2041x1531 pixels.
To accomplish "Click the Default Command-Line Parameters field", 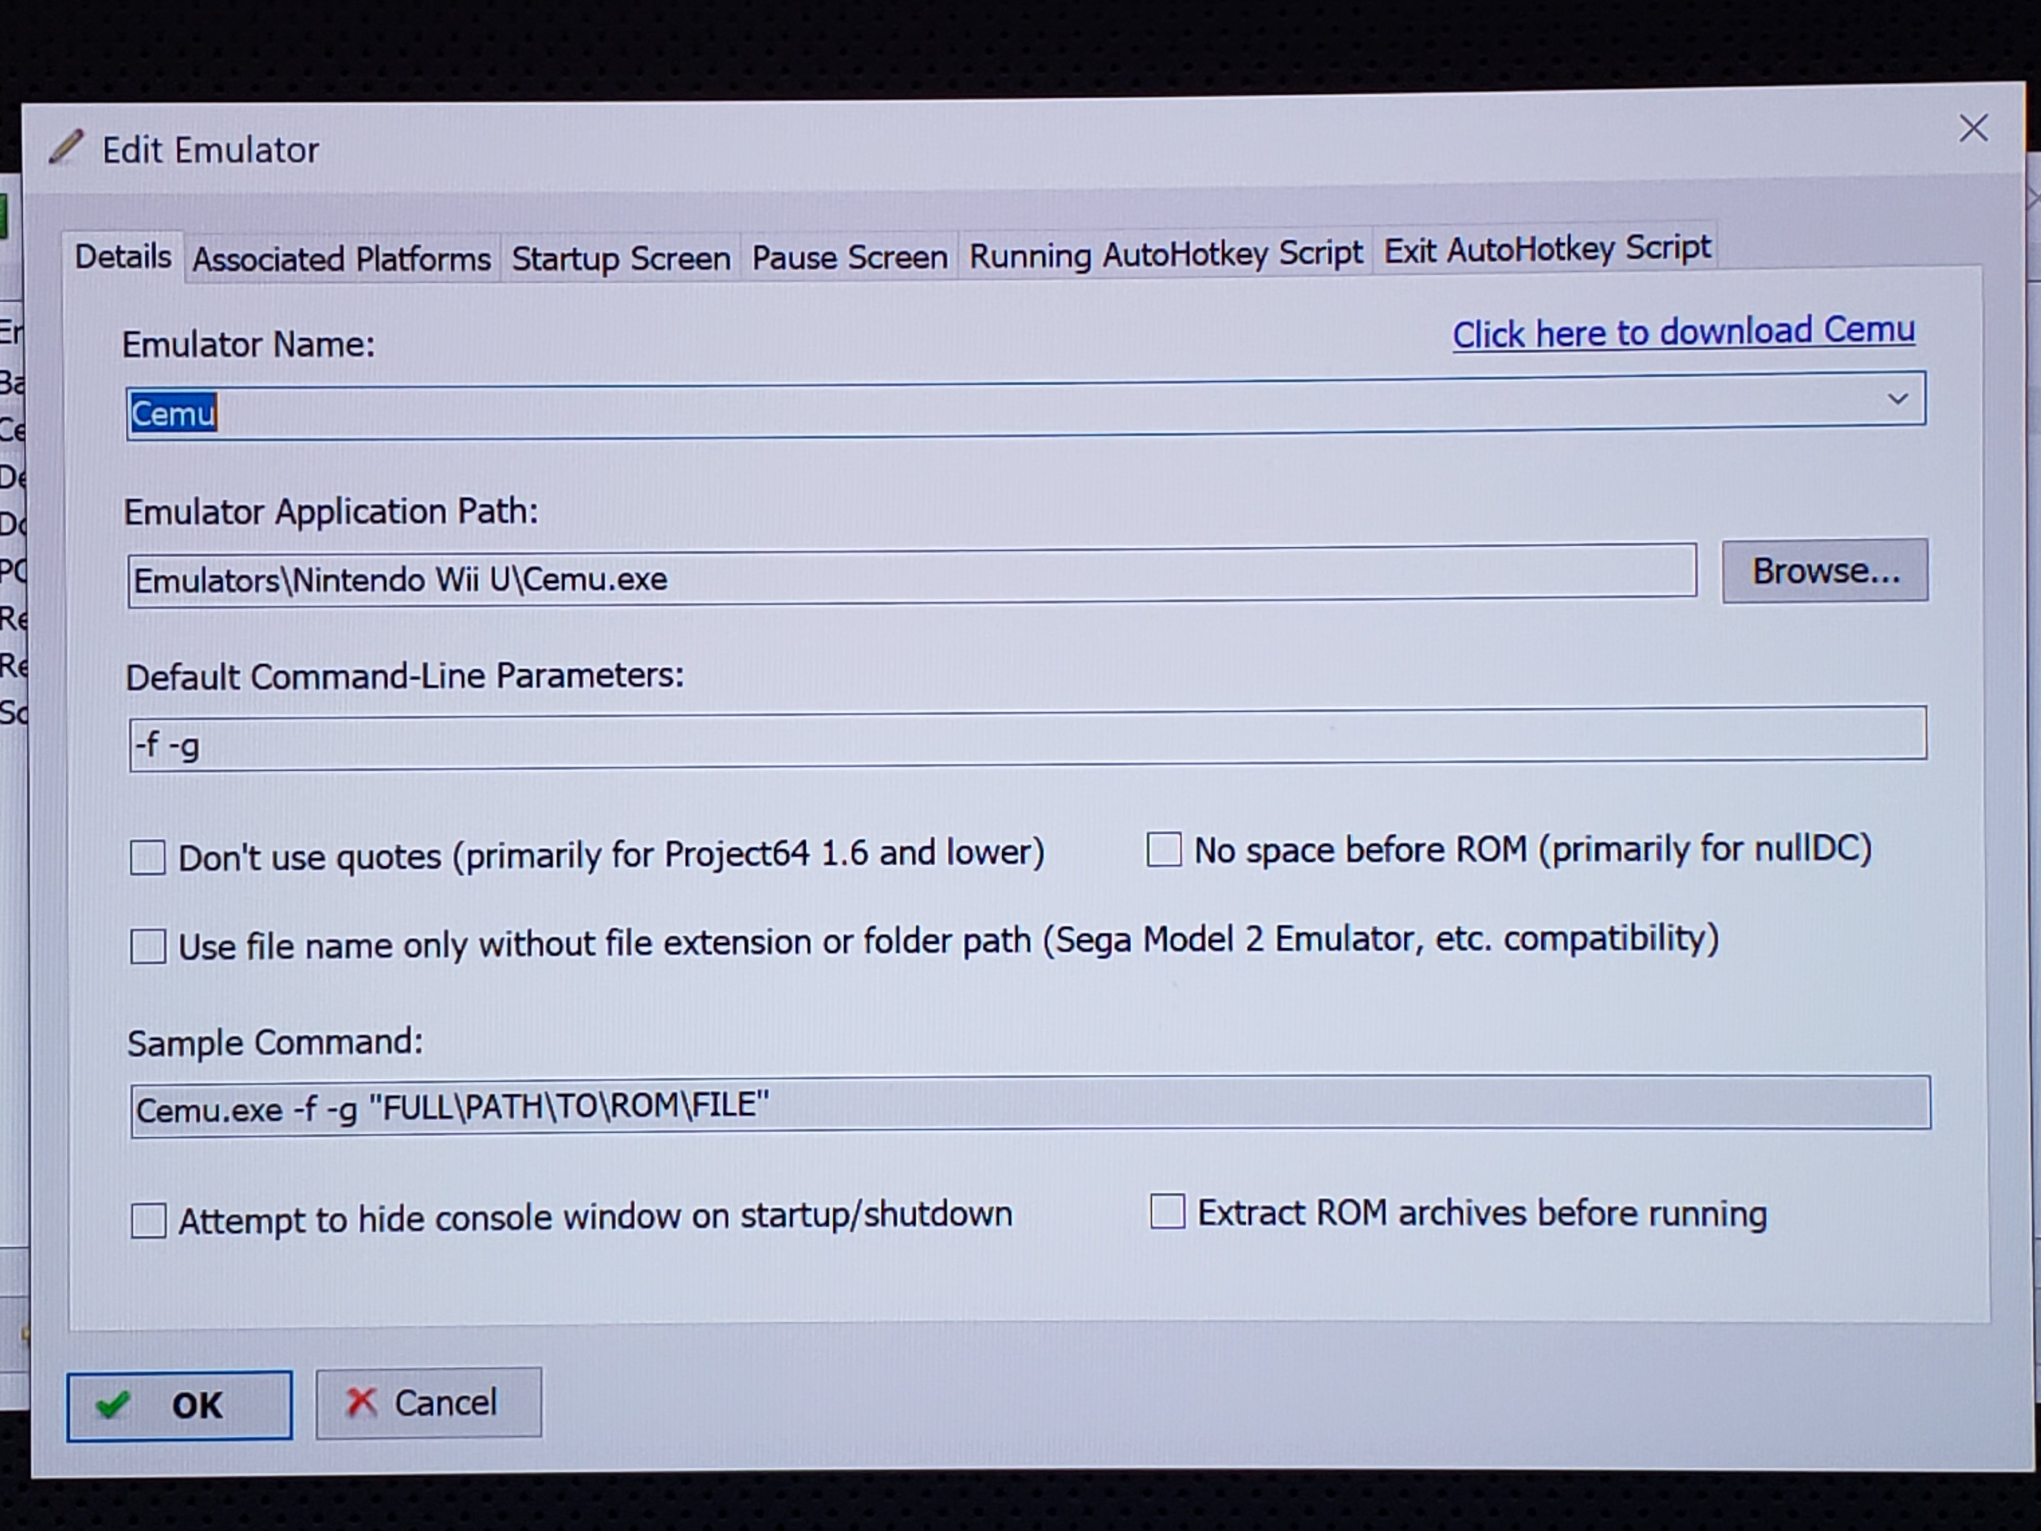I will tap(1027, 738).
